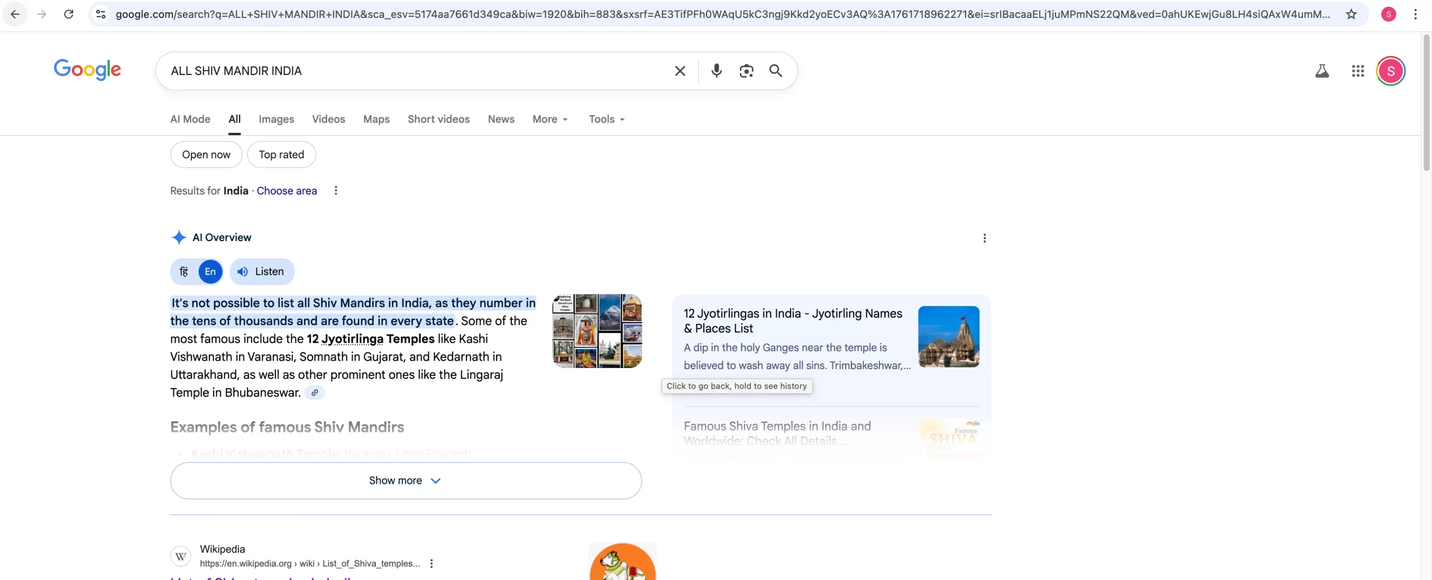
Task: Go to the News tab
Action: tap(501, 119)
